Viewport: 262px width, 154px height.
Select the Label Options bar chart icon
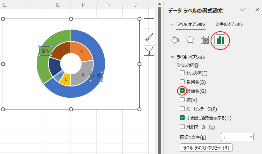point(220,40)
